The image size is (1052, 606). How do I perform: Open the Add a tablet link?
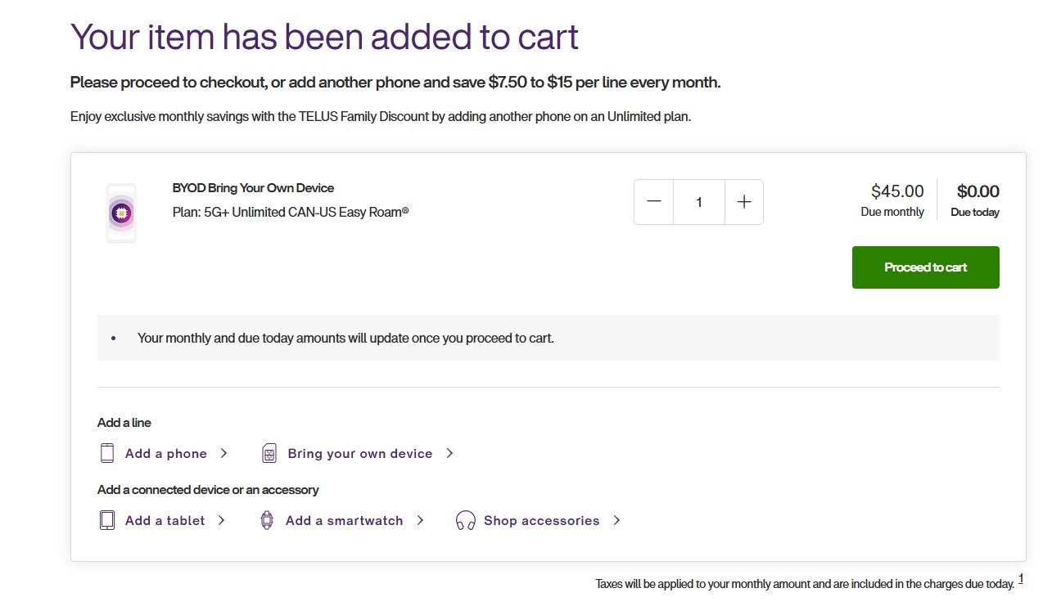coord(165,521)
